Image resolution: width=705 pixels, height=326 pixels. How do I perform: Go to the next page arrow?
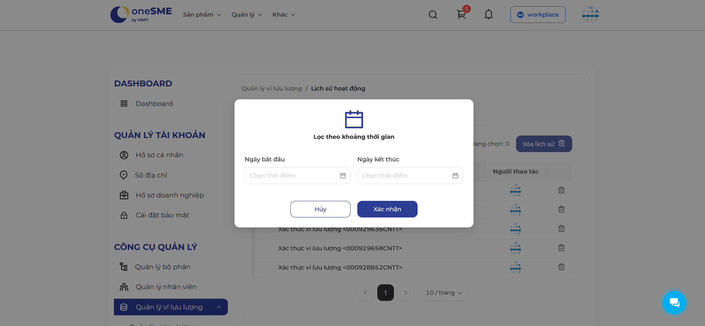click(x=405, y=293)
